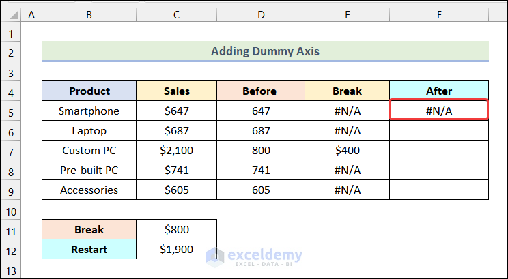This screenshot has width=508, height=279.
Task: Click the $2,100 sales cell
Action: coord(176,150)
